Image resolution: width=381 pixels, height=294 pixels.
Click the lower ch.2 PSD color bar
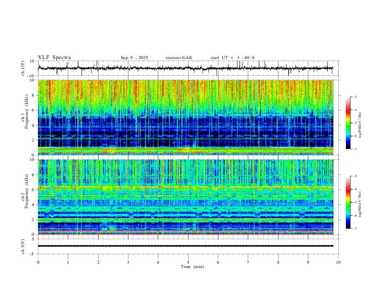[x=348, y=202]
